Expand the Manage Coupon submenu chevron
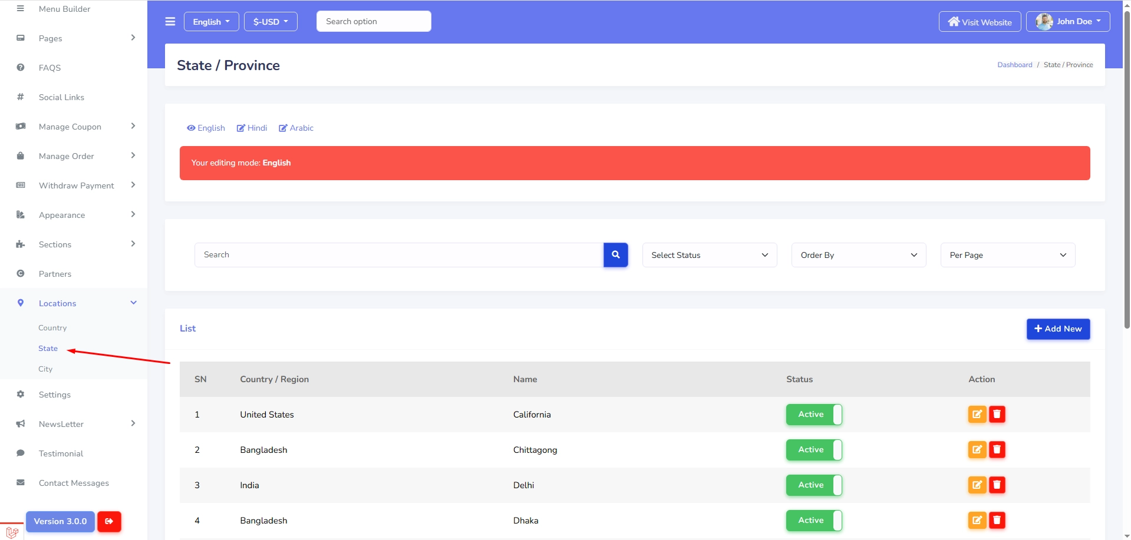1131x540 pixels. [x=133, y=126]
